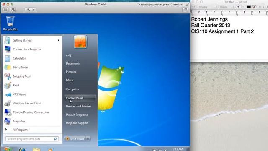Image resolution: width=268 pixels, height=151 pixels.
Task: Open the font size stepper arrow
Action: click(x=243, y=7)
